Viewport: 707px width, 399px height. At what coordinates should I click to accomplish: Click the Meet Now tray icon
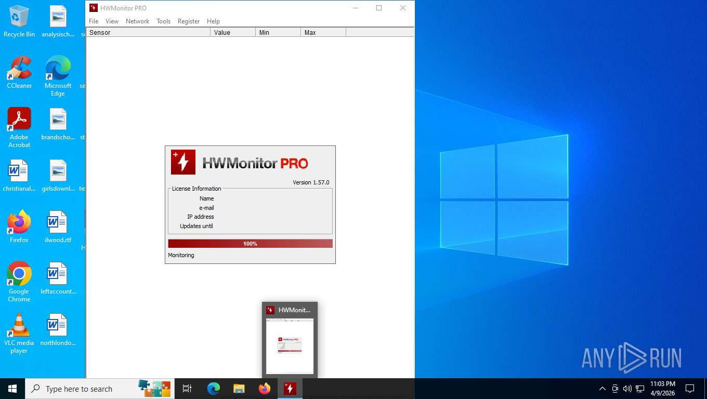[615, 389]
